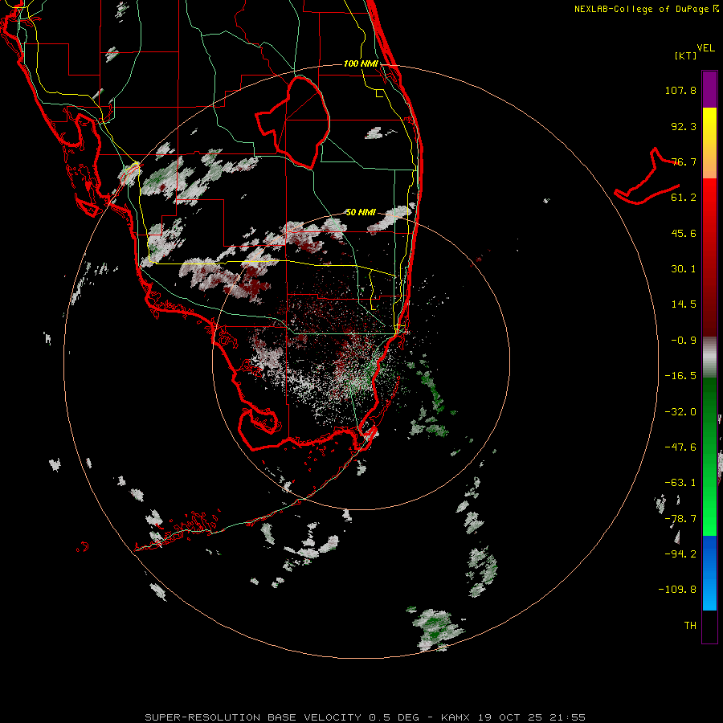Click the [KT] units label
The height and width of the screenshot is (723, 723).
686,55
